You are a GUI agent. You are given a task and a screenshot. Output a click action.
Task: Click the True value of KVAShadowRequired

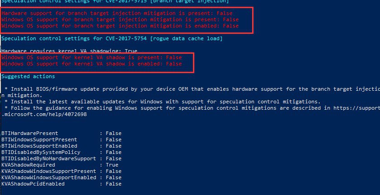point(112,165)
